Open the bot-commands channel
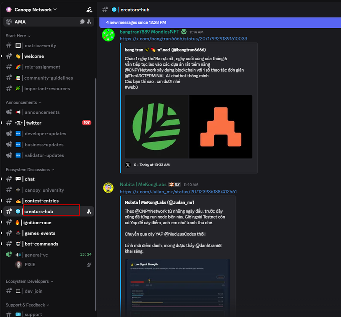 click(x=48, y=244)
